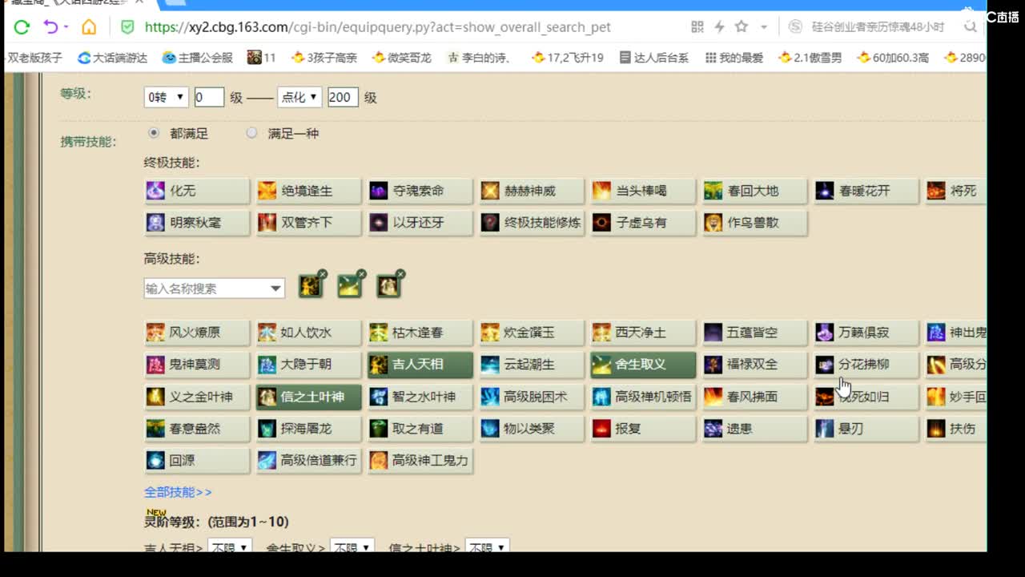
Task: Select the 炊金馔玉 skill
Action: coord(532,333)
